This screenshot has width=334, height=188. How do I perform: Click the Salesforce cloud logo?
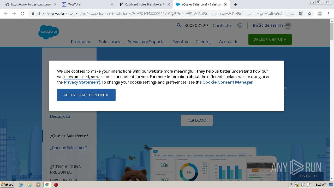tap(49, 32)
